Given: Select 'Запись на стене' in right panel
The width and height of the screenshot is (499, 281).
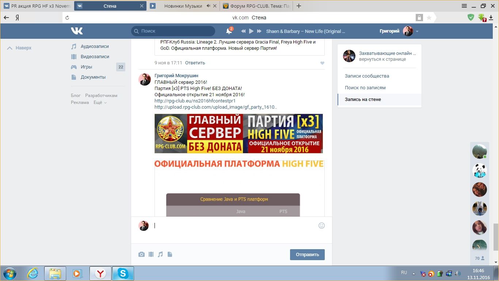Looking at the screenshot, I should 380,100.
